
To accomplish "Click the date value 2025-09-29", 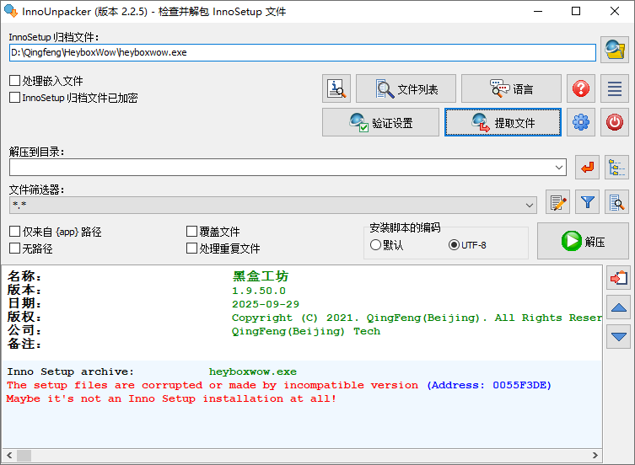I will point(266,304).
